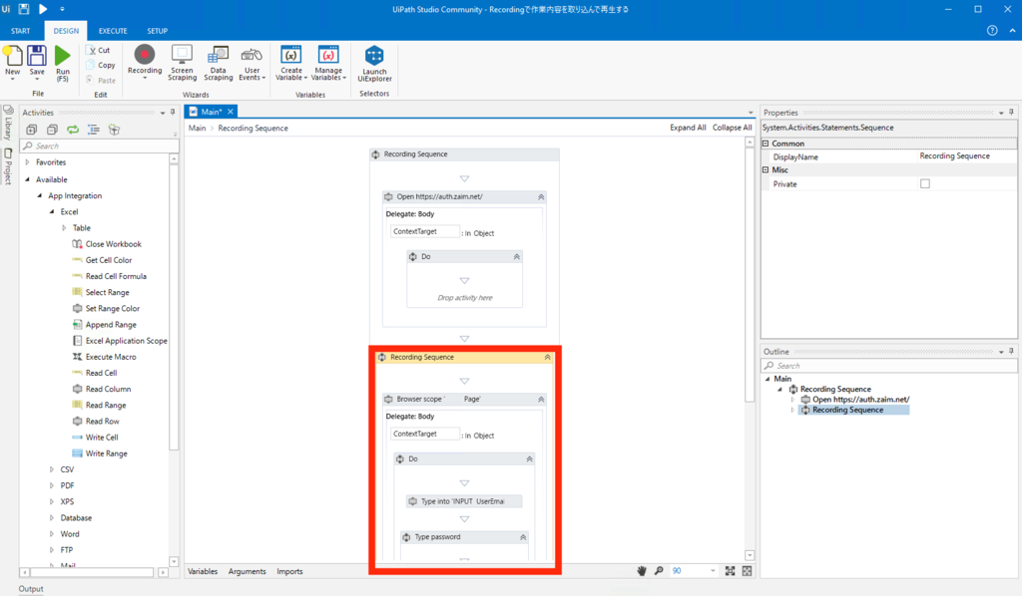Collapse the Misc properties section

(x=766, y=169)
